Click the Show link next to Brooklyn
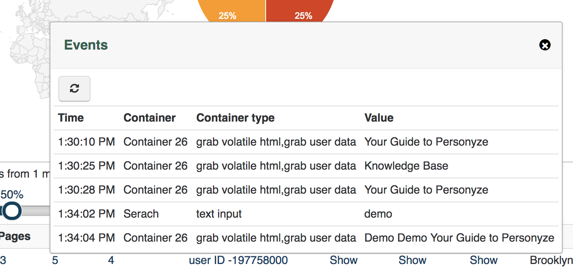The width and height of the screenshot is (573, 272). pyautogui.click(x=484, y=260)
